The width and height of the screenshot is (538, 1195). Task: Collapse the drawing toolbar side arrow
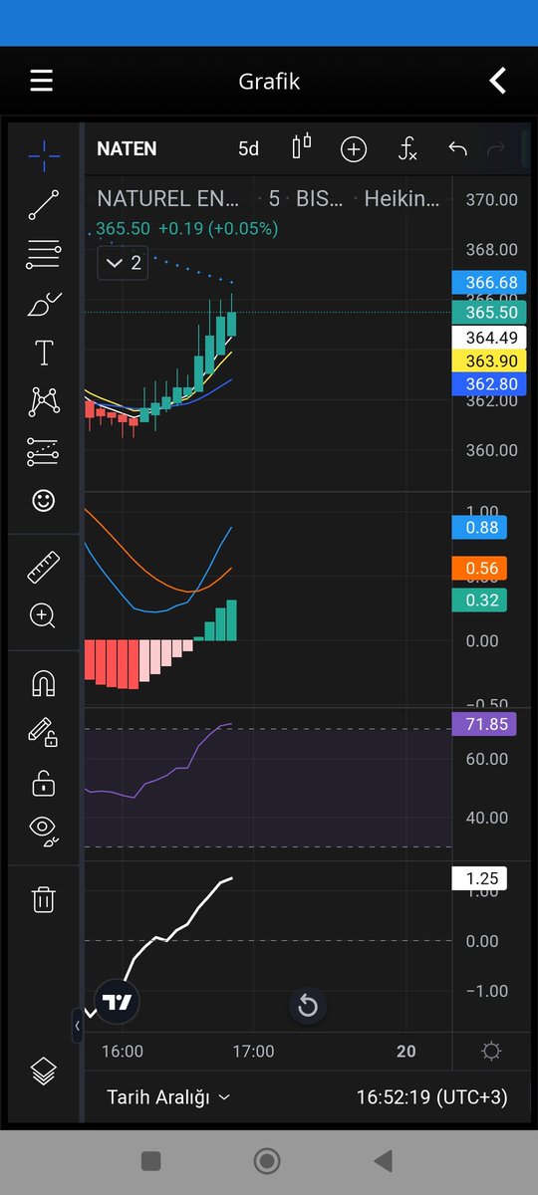pyautogui.click(x=78, y=1026)
